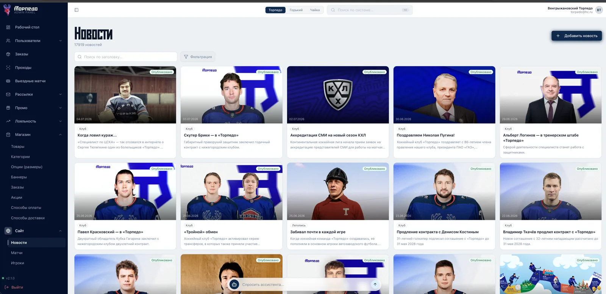Click the Летопись category tag
Image resolution: width=606 pixels, height=294 pixels.
point(299,225)
